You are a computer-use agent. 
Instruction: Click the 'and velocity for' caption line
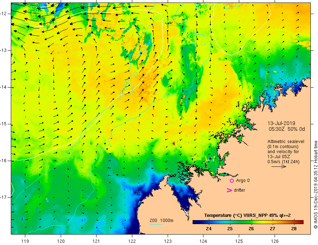[x=283, y=152]
